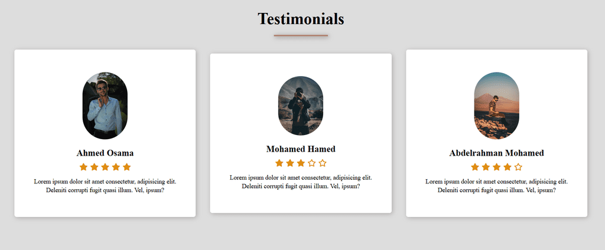Click the Ahmed Osama name heading
This screenshot has width=605, height=250.
(x=105, y=153)
